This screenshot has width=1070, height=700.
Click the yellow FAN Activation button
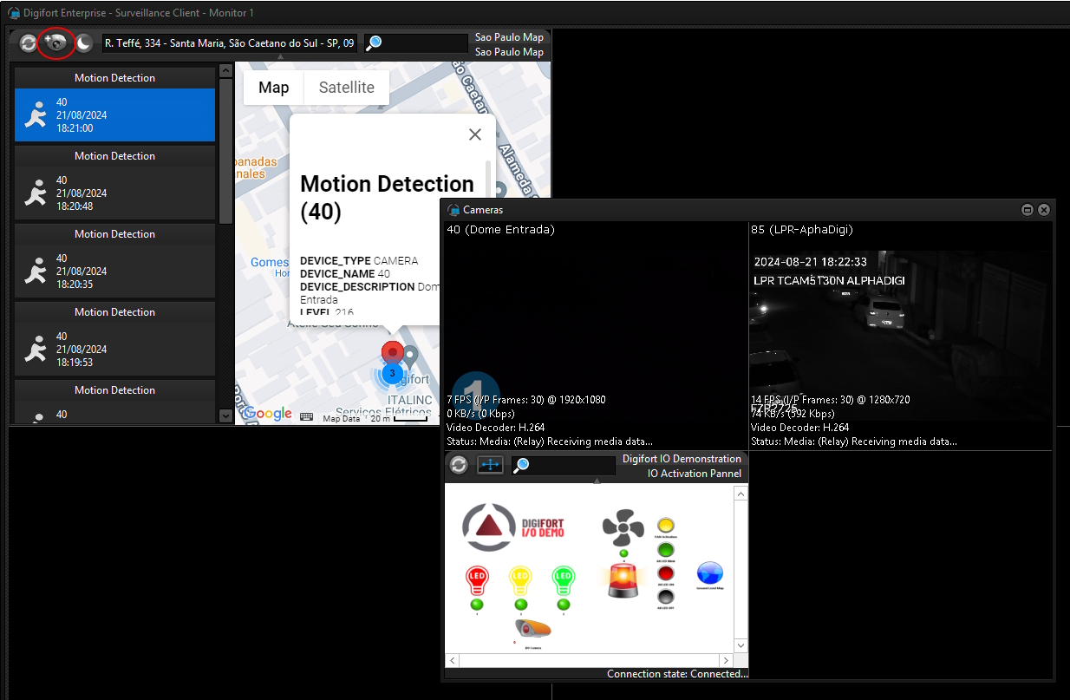666,526
